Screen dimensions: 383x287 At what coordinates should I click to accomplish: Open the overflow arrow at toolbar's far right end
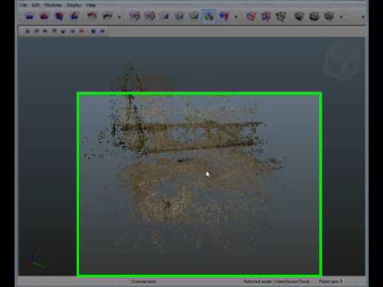coord(363,17)
